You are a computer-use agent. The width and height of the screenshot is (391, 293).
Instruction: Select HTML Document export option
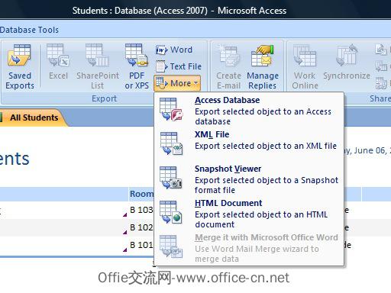[x=250, y=213]
